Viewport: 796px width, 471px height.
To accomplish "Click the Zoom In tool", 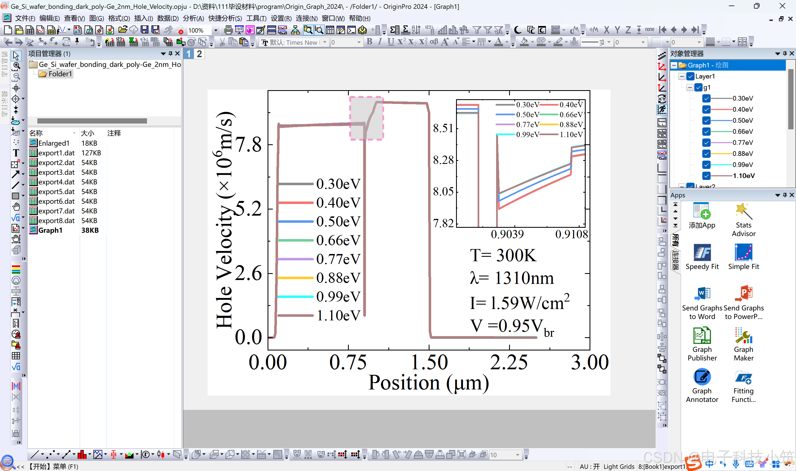I will [16, 66].
